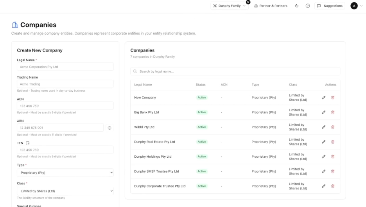Focus the Legal Name input field
The image size is (366, 207).
click(x=65, y=67)
